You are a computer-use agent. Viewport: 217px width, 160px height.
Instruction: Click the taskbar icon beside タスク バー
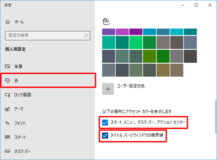pos(7,151)
